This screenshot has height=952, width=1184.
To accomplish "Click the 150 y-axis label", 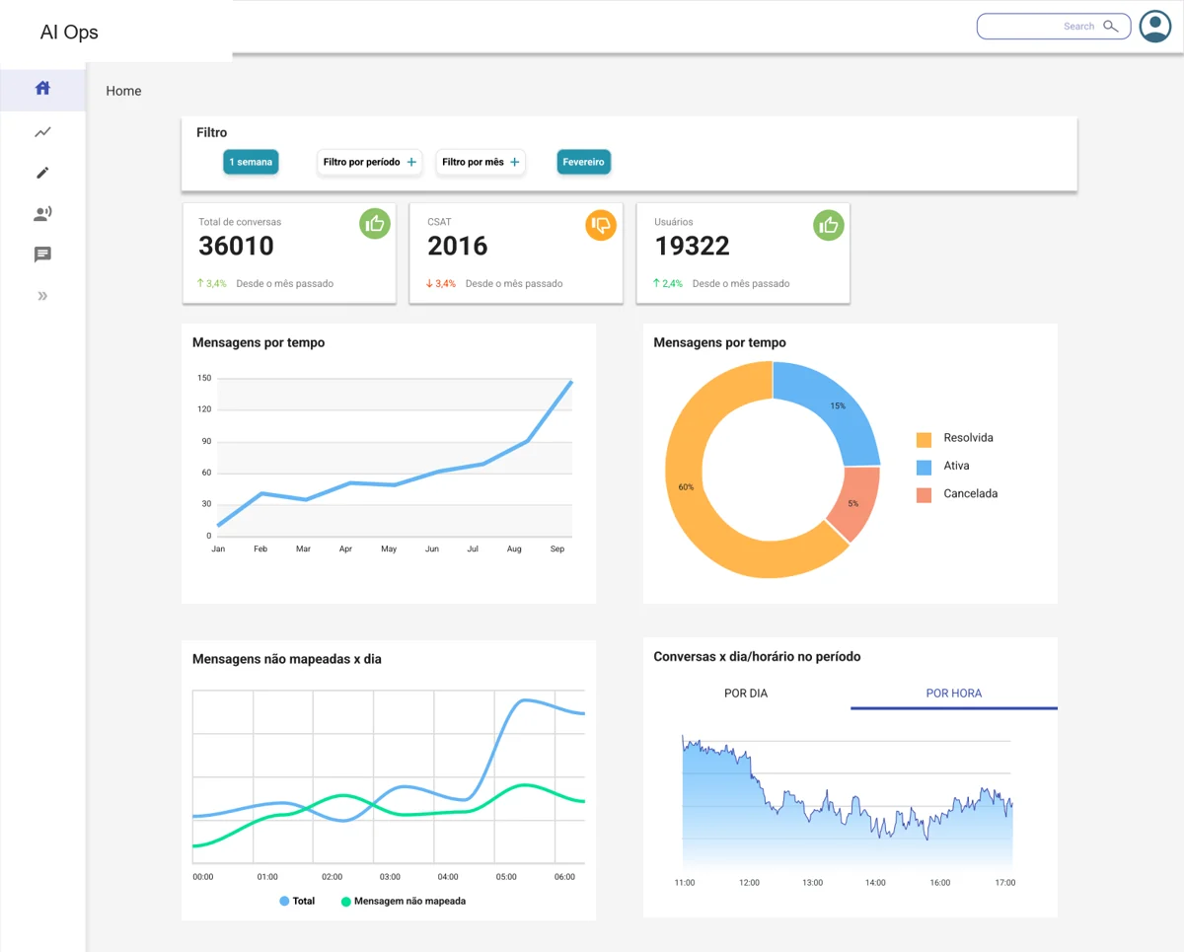I will click(x=204, y=378).
